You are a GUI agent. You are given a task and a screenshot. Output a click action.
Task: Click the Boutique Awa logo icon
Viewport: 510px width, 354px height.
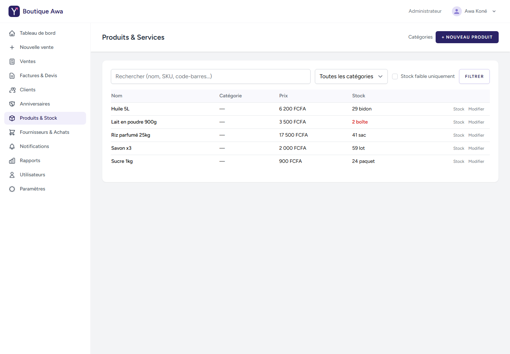pyautogui.click(x=14, y=11)
